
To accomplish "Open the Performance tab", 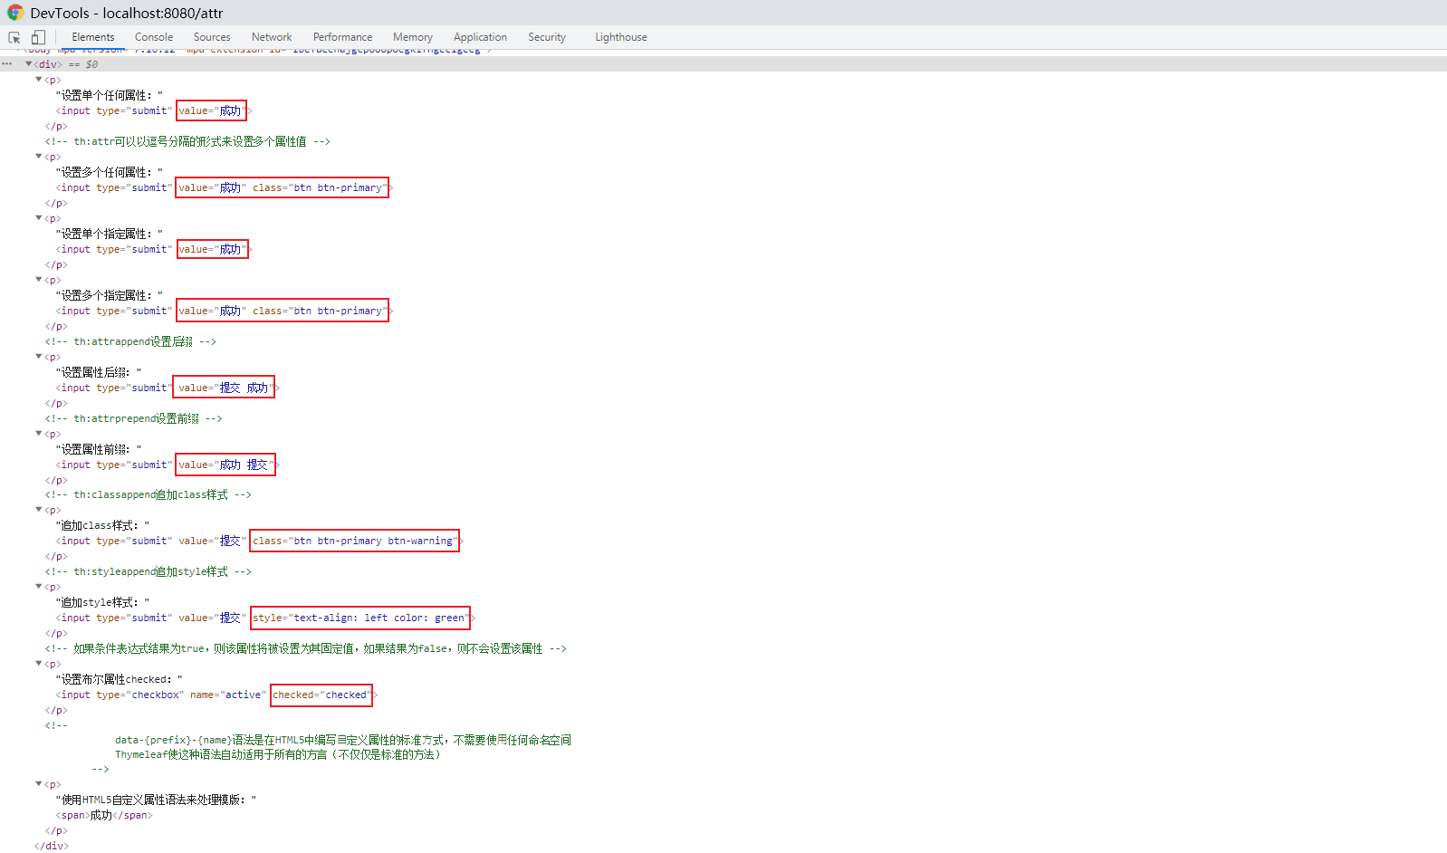I will [342, 37].
